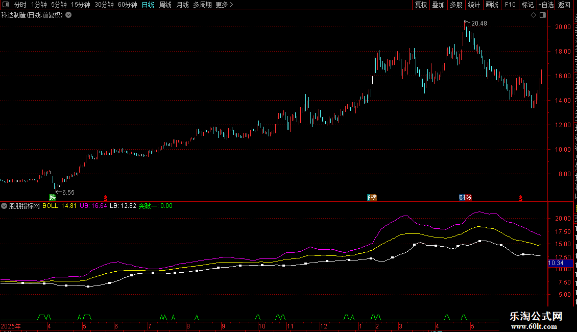The image size is (577, 332).
Task: Click the 股朋指标网 indicator name
Action: (x=25, y=206)
